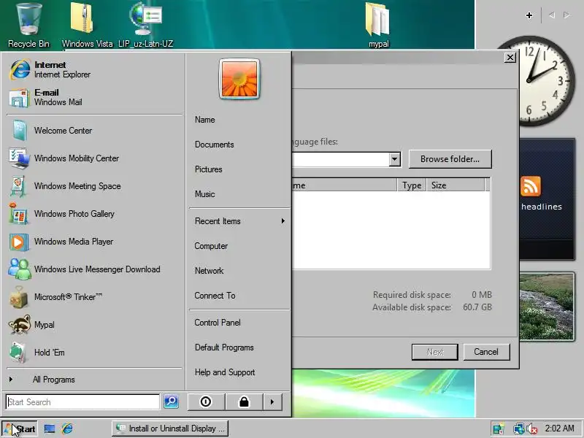Open Internet Explorer from Start menu
The image size is (584, 438).
tap(95, 69)
